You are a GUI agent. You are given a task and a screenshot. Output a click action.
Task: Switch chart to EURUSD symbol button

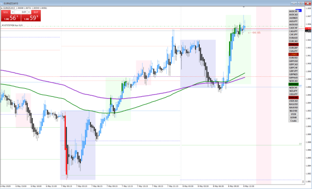294,58
